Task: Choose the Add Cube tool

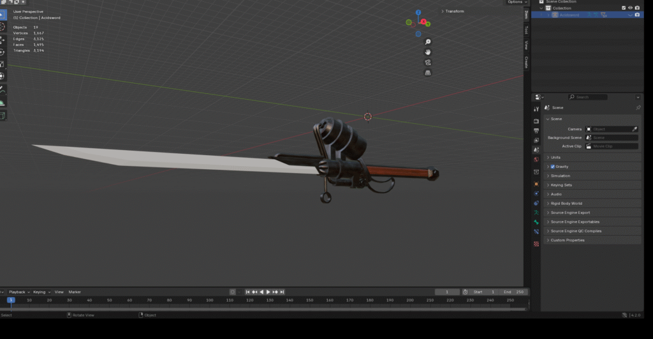Action: (3, 116)
